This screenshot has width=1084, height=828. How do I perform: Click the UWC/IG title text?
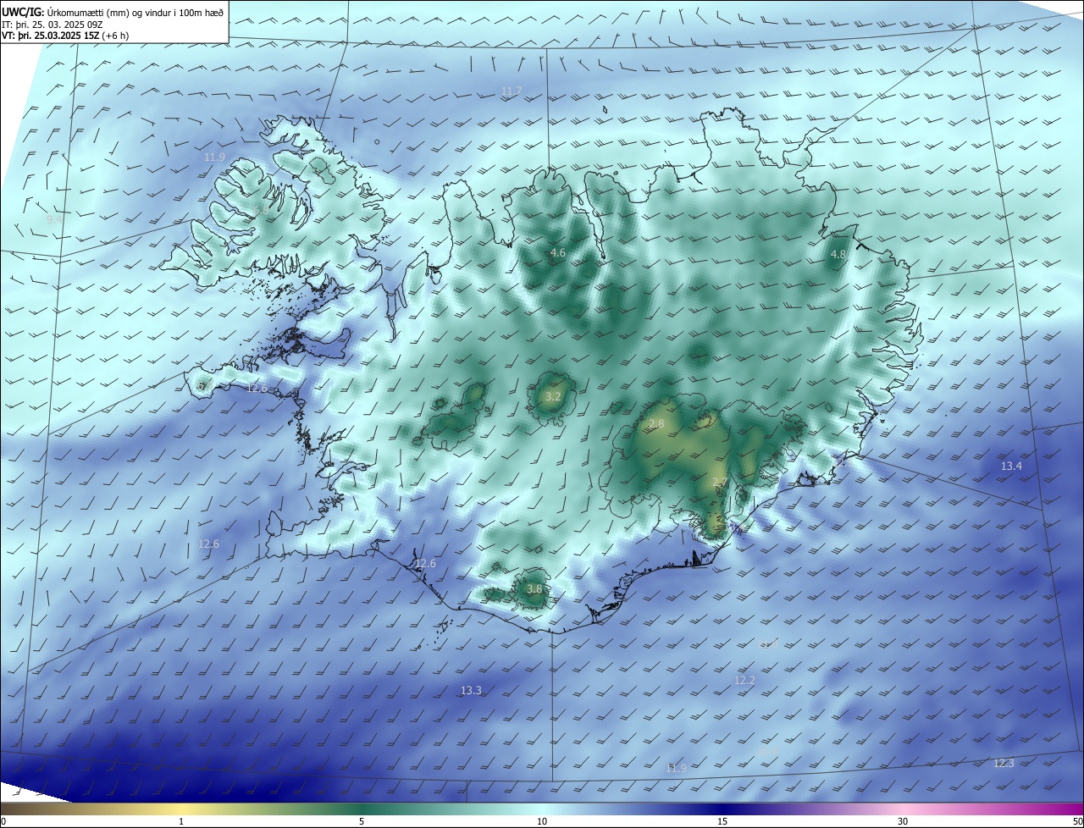tap(23, 12)
